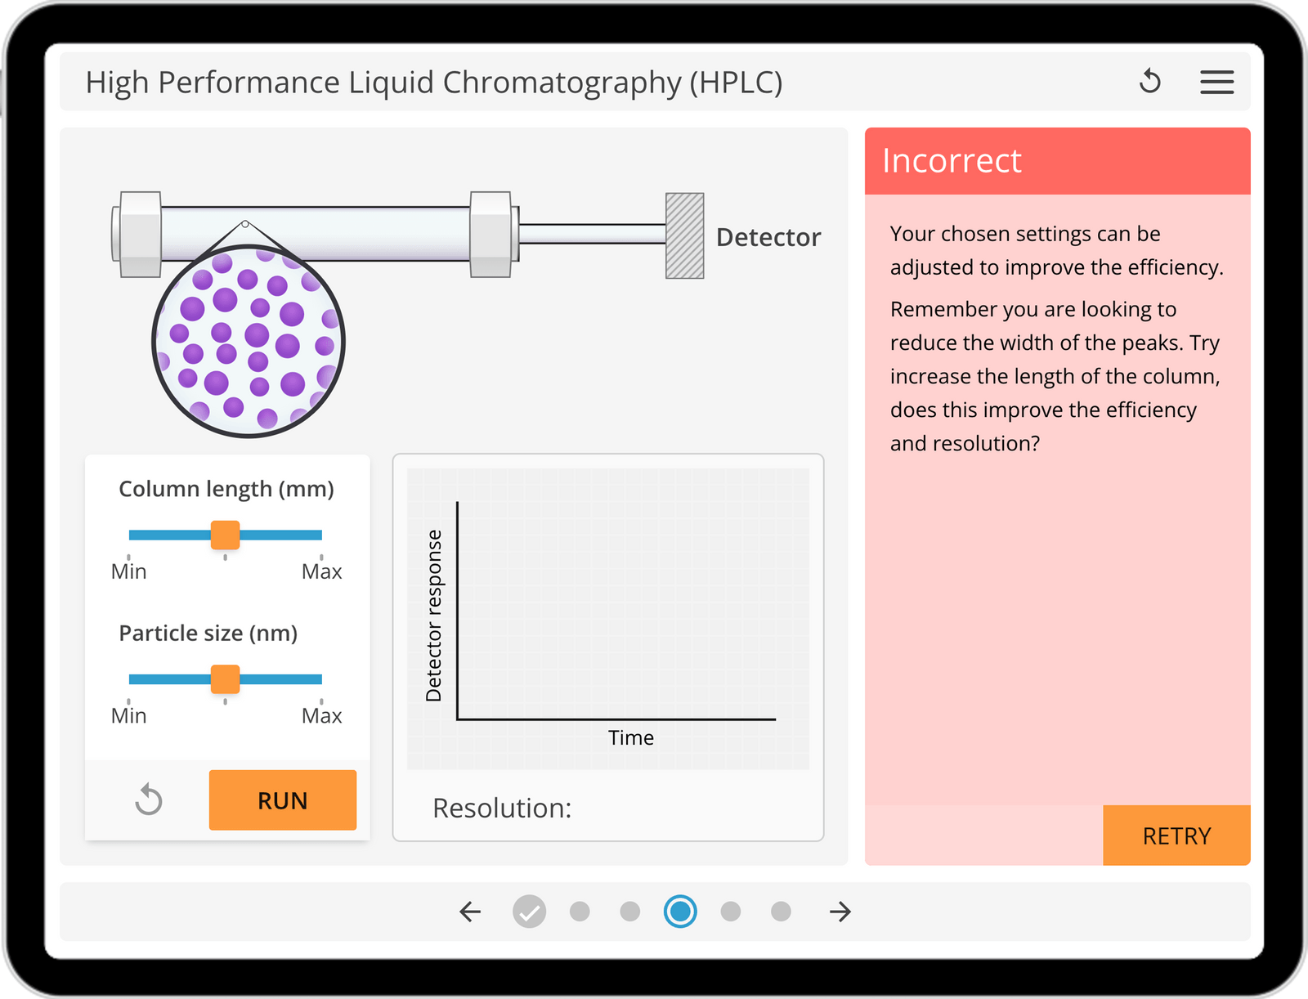Select the completed checkmark page indicator
1308x999 pixels.
(530, 909)
